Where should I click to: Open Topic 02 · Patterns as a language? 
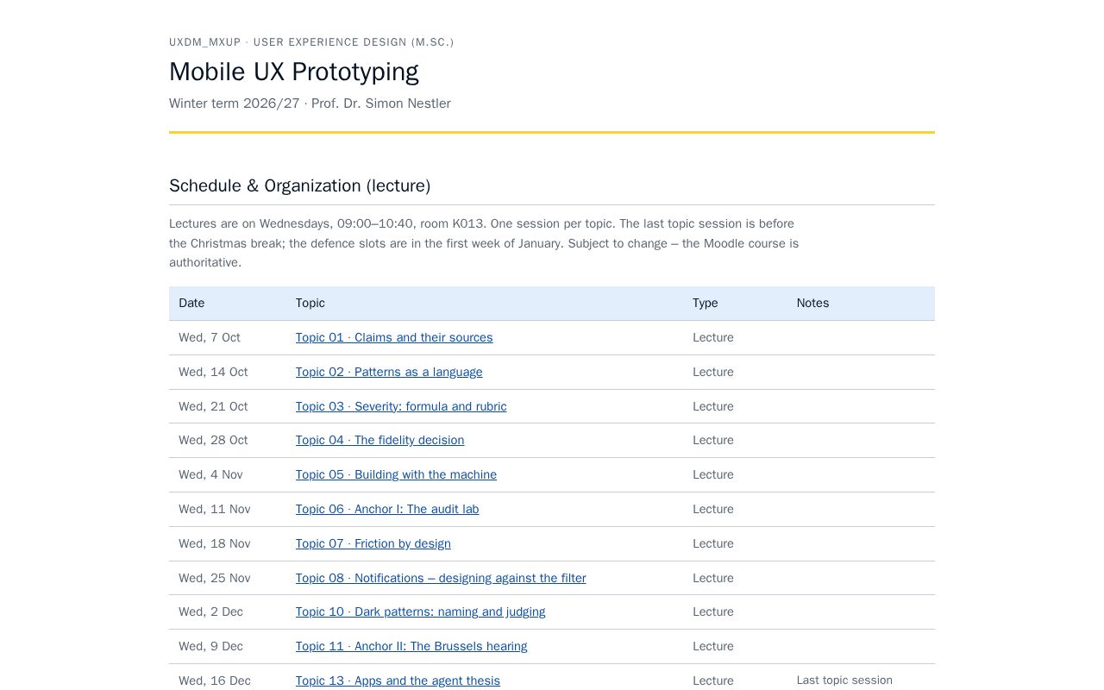coord(389,372)
